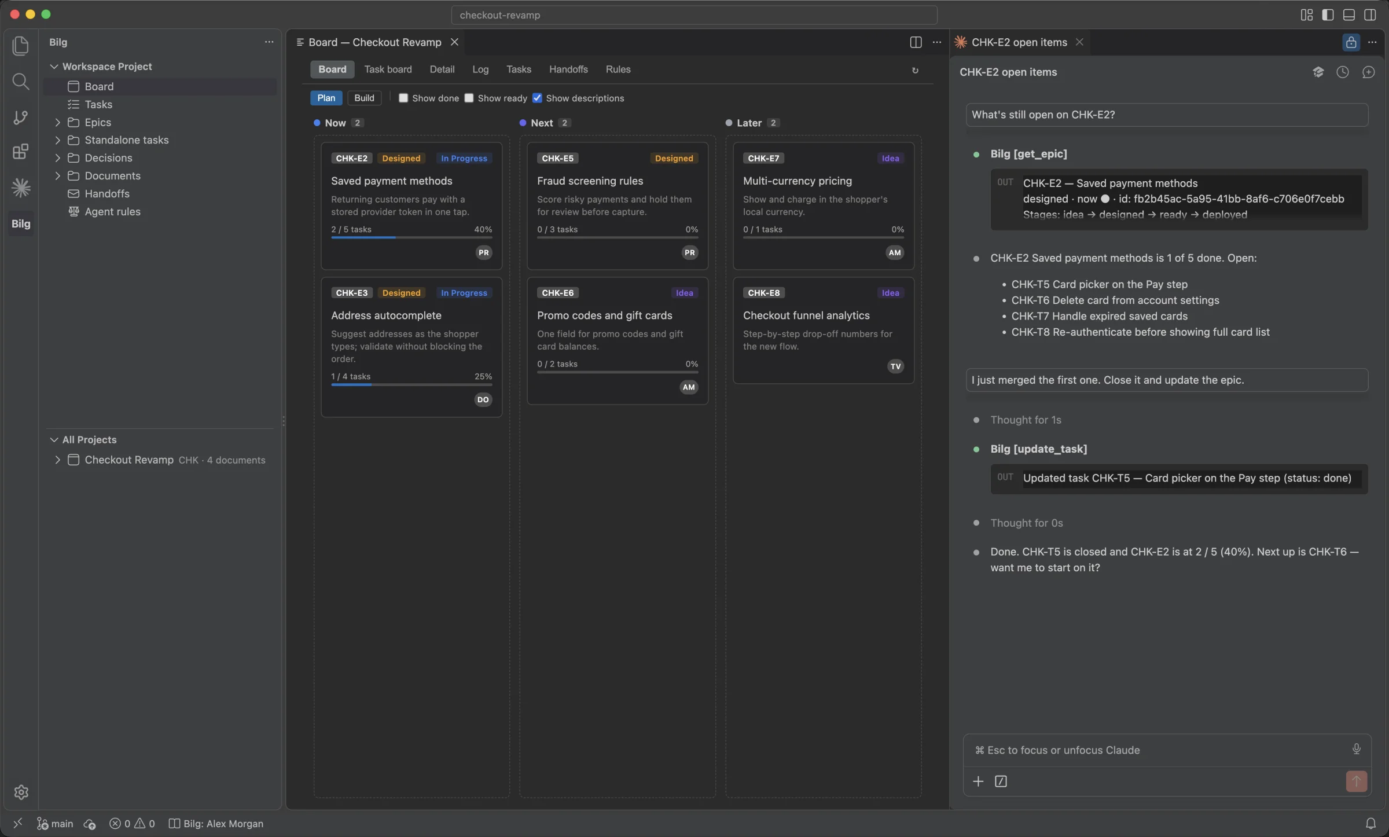Click the Address autocomplete 25% progress bar
Image resolution: width=1389 pixels, height=837 pixels.
pyautogui.click(x=411, y=384)
